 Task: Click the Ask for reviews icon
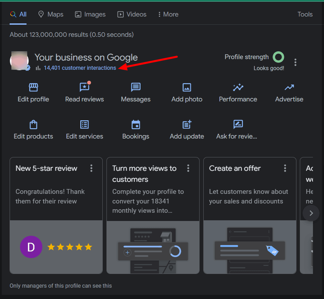click(238, 124)
